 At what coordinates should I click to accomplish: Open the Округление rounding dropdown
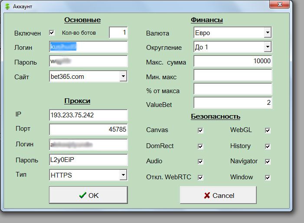click(268, 47)
